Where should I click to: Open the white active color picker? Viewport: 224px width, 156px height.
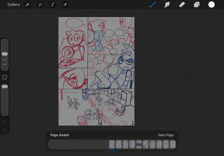point(211,4)
